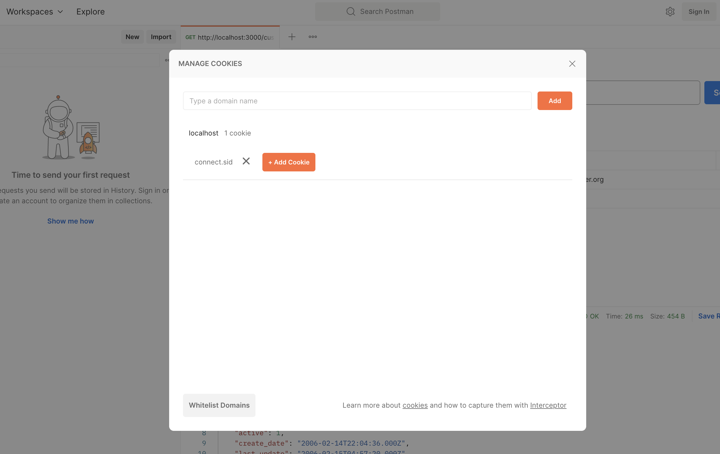Click the astronaut illustration
The width and height of the screenshot is (720, 454).
pos(71,128)
